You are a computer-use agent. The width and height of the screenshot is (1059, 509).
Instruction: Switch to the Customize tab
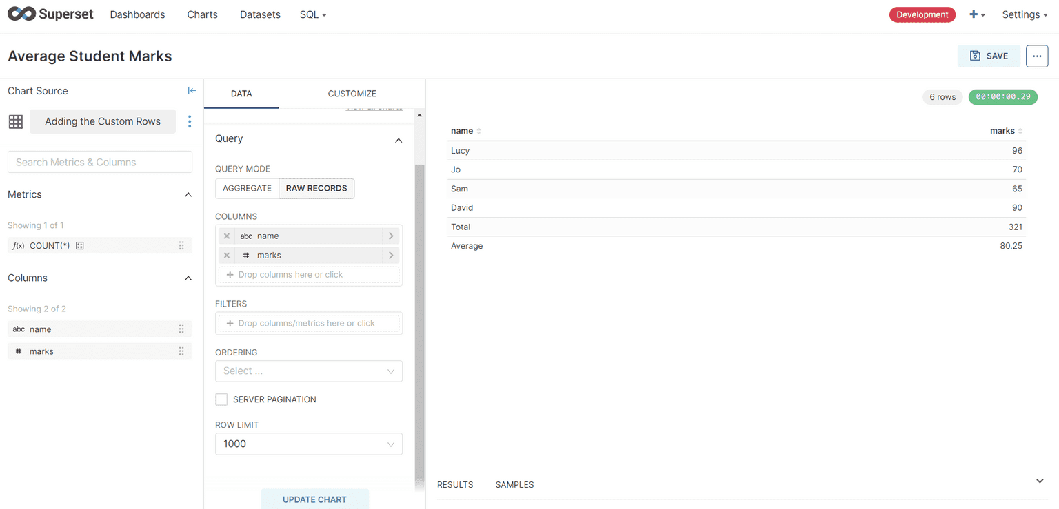tap(352, 94)
